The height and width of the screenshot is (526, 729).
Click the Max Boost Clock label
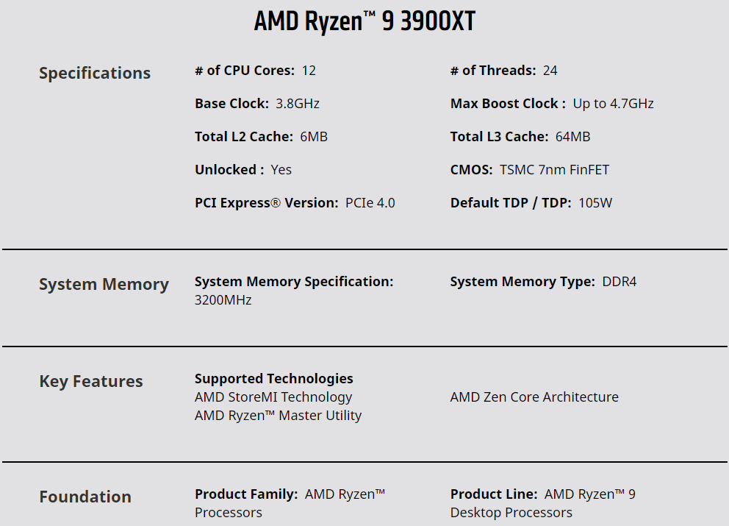click(508, 103)
